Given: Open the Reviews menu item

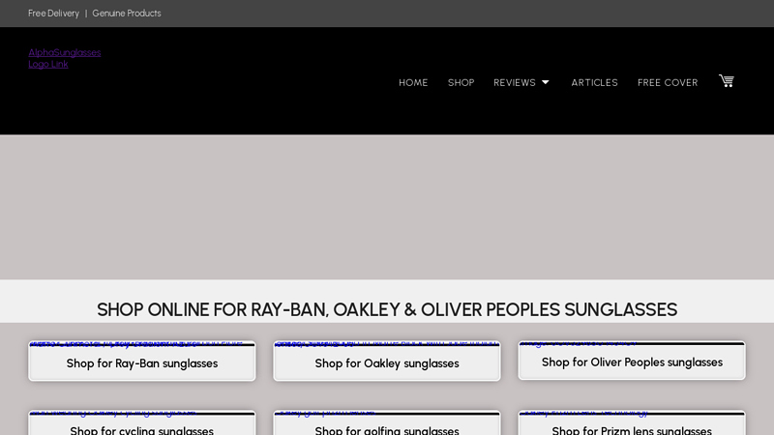Looking at the screenshot, I should pos(515,83).
